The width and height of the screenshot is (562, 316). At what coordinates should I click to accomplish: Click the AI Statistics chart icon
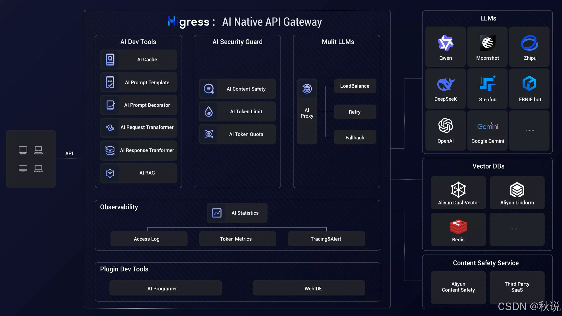click(217, 213)
